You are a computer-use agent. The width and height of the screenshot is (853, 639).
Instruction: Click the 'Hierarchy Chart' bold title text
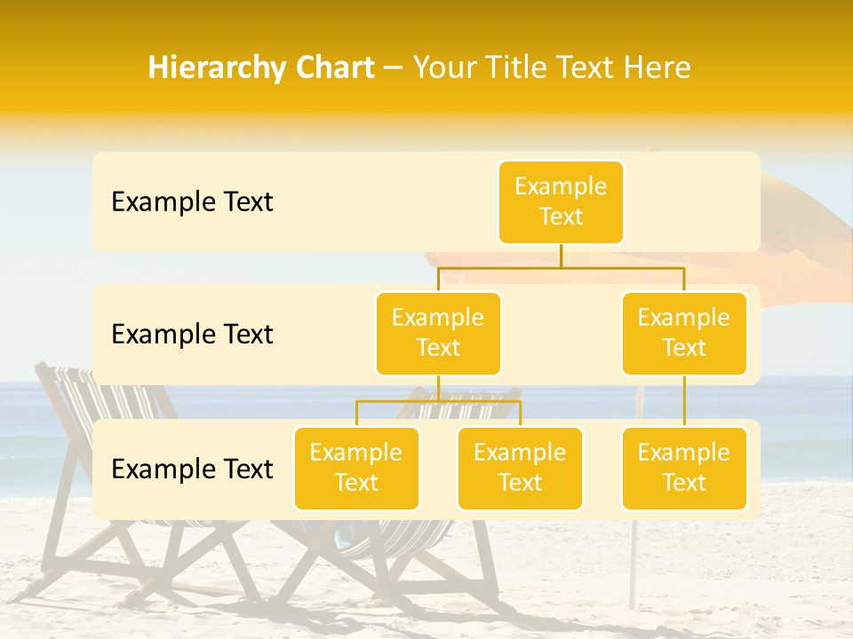[261, 67]
